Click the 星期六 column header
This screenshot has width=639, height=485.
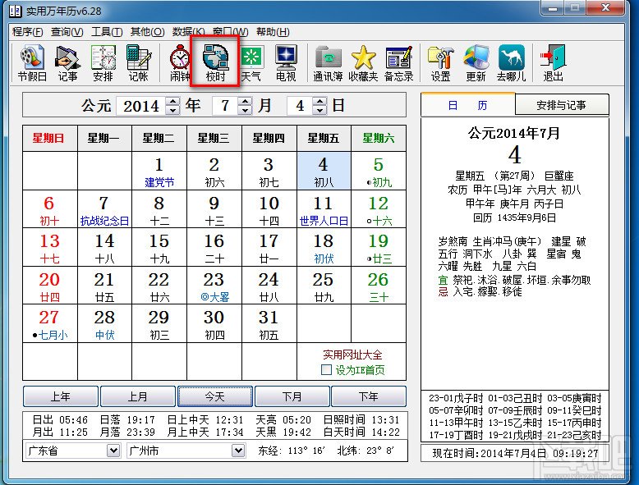click(379, 139)
